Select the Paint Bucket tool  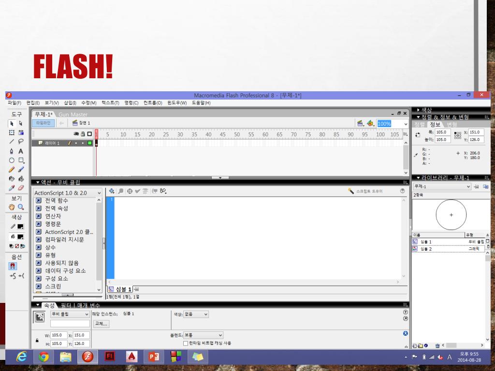coord(21,179)
